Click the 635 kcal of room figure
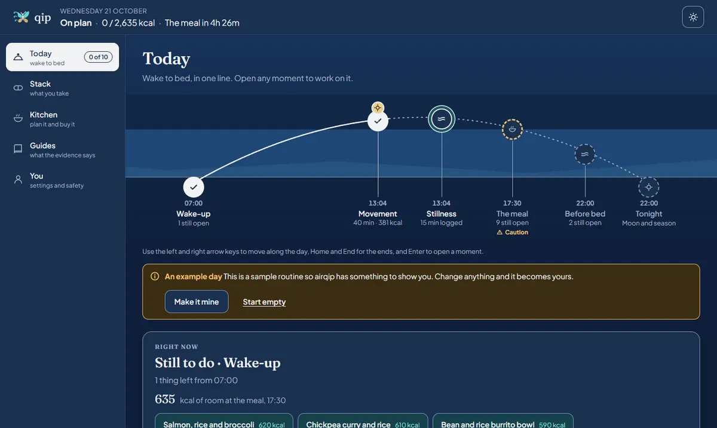The height and width of the screenshot is (428, 717). [165, 399]
